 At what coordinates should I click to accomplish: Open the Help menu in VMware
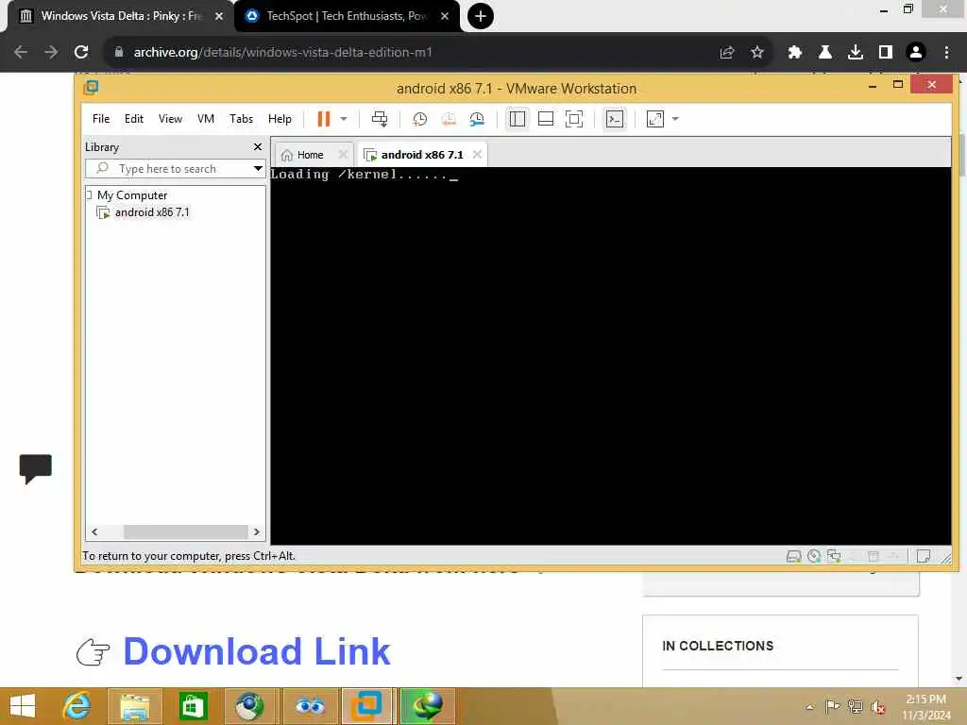(280, 119)
